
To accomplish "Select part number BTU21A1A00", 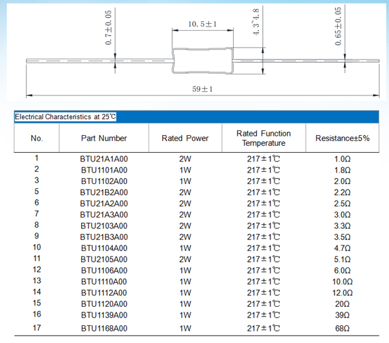I will coord(104,159).
